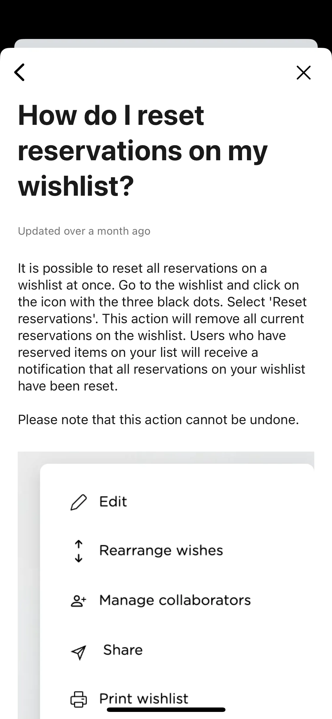This screenshot has height=719, width=332.
Task: Tap the paragraph about resetting reservations
Action: click(162, 327)
